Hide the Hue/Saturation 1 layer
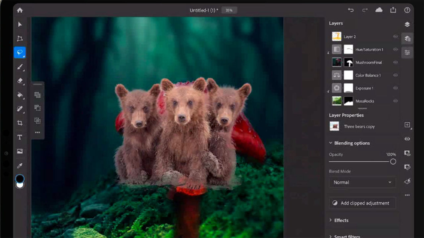The image size is (424, 238). pyautogui.click(x=395, y=49)
